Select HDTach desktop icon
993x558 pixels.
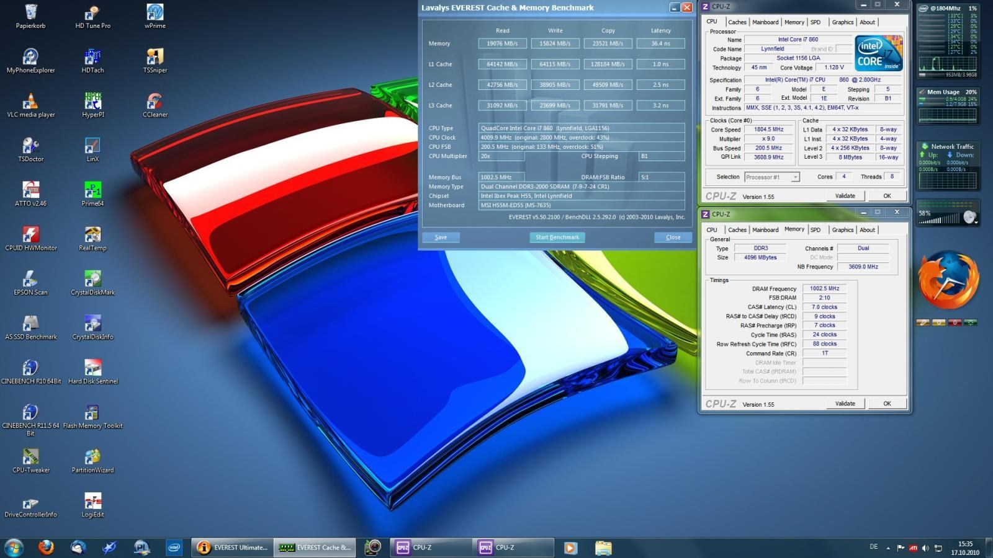click(x=92, y=61)
